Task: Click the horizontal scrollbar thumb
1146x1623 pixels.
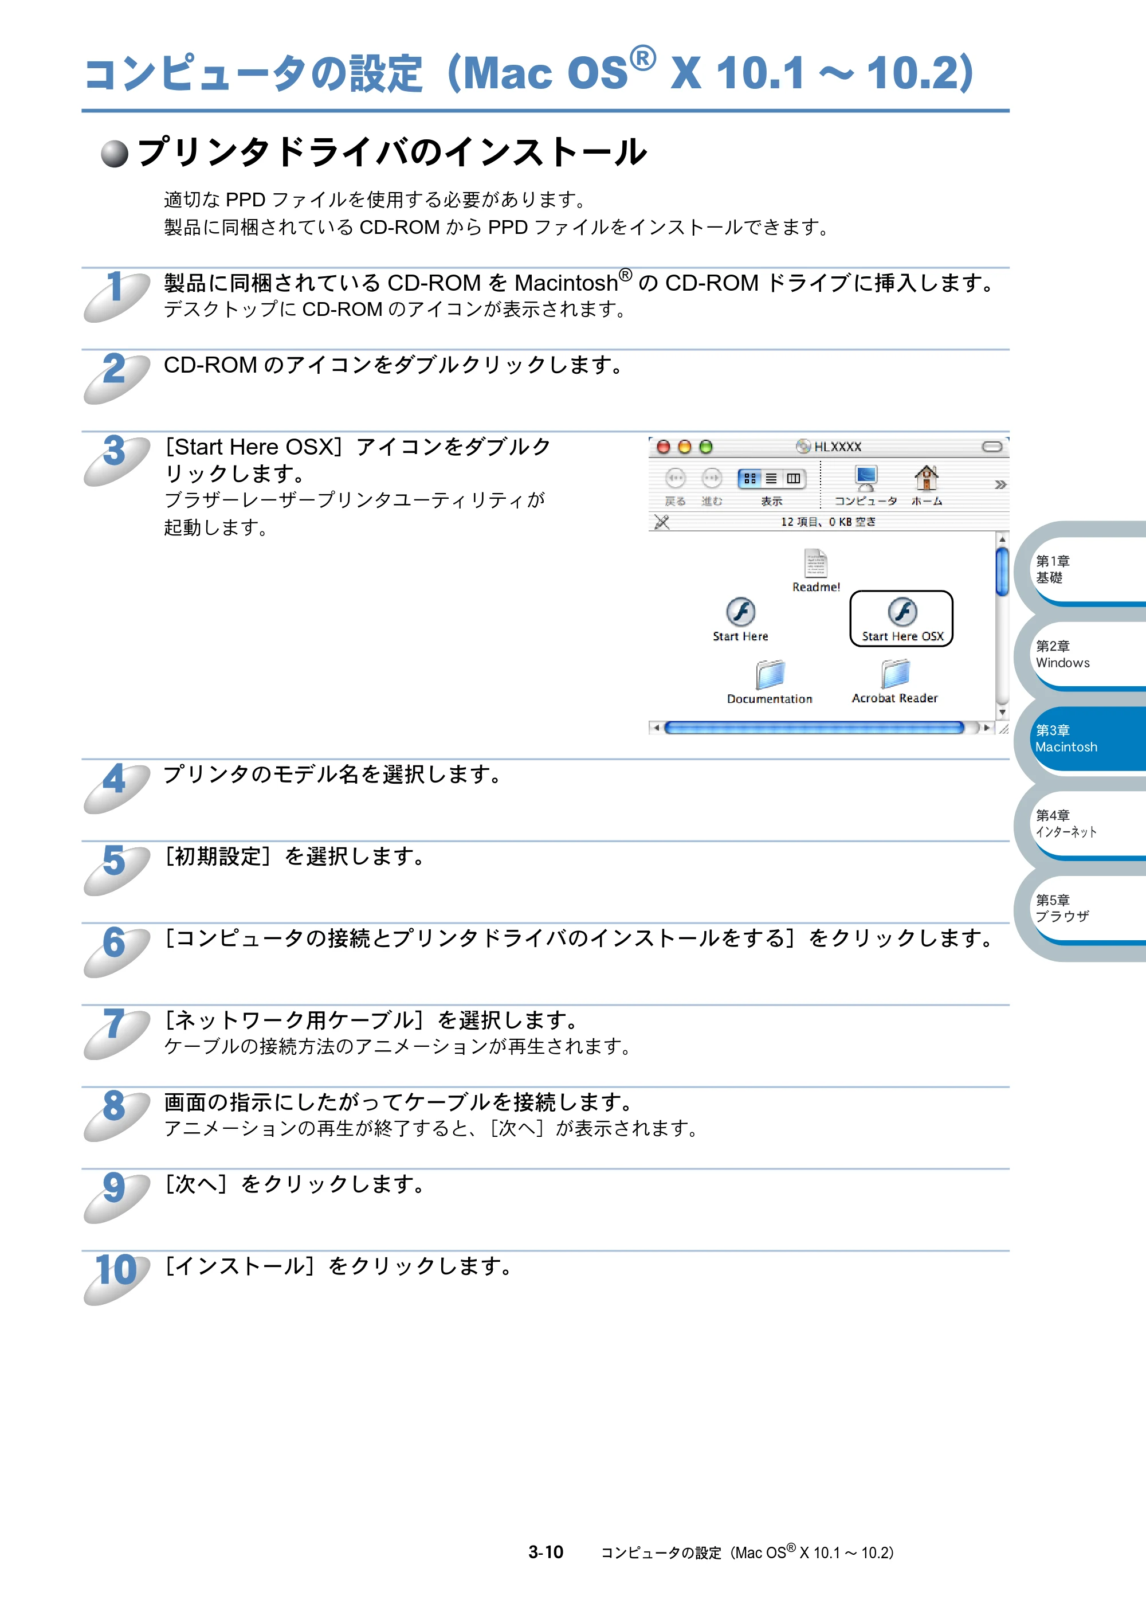Action: tap(814, 728)
